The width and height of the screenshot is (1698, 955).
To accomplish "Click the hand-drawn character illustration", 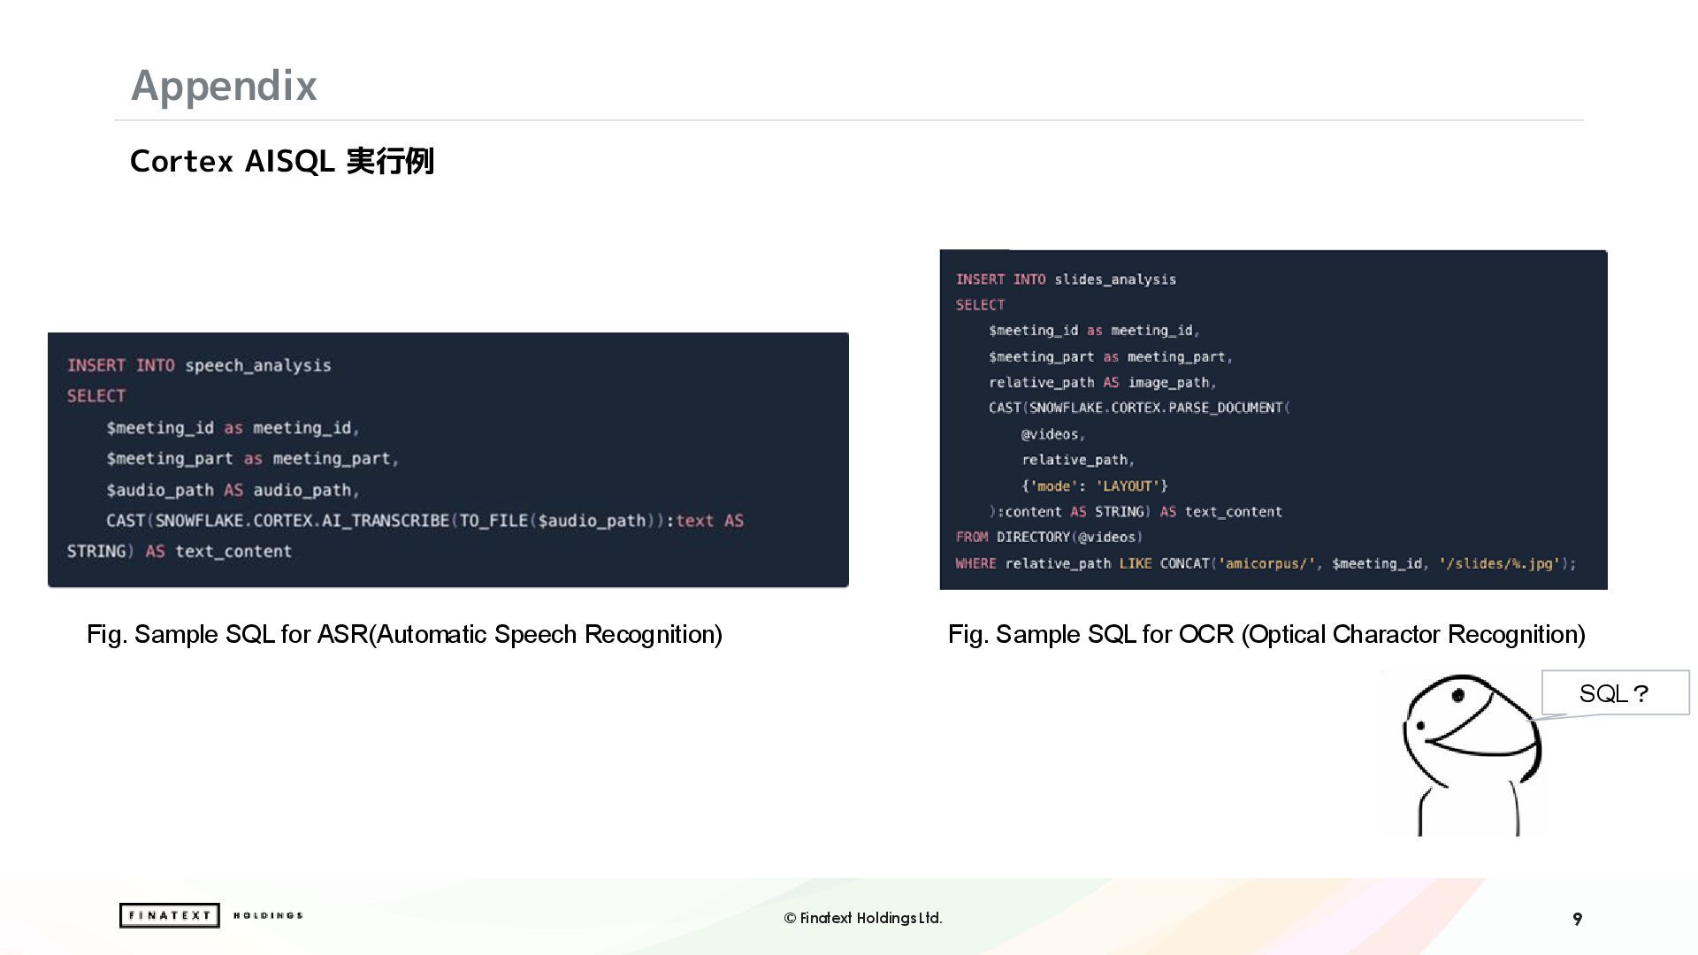I will click(x=1472, y=755).
